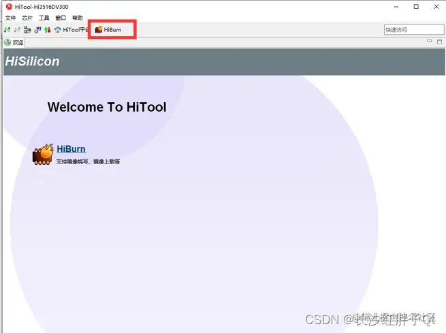The height and width of the screenshot is (333, 446).
Task: Open the 芯片 menu
Action: 27,18
